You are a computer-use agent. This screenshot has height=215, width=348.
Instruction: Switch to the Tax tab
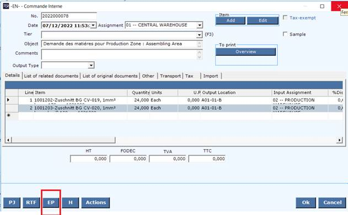click(x=189, y=76)
